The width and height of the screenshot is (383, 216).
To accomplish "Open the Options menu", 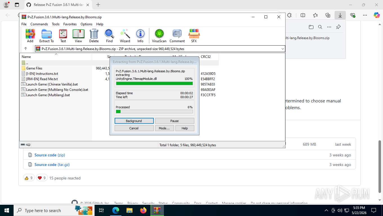I will pos(86,24).
